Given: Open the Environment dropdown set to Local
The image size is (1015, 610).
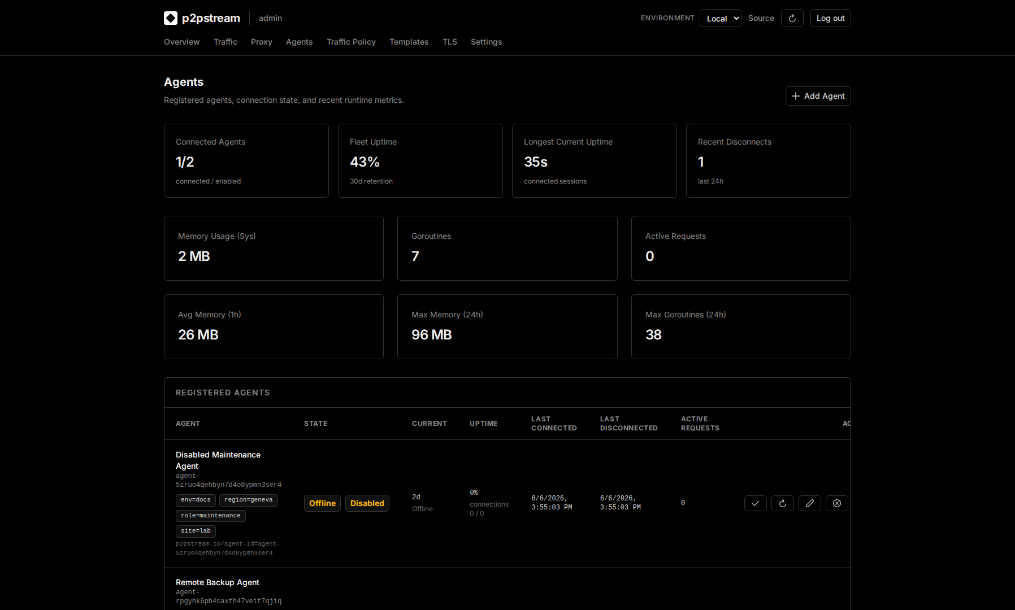Looking at the screenshot, I should (x=721, y=18).
